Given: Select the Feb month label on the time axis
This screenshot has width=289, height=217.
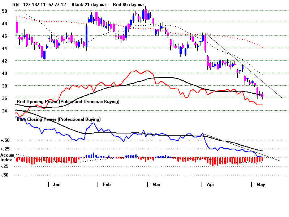Looking at the screenshot, I should [x=107, y=184].
